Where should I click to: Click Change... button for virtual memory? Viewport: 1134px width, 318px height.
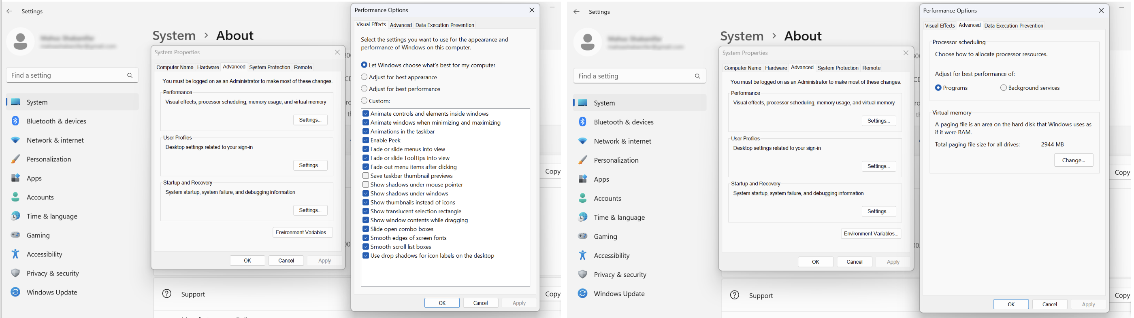tap(1073, 161)
